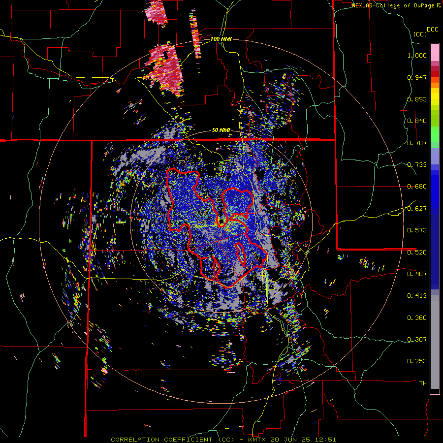This screenshot has height=443, width=443.
Task: Click the 1.000 value on the color scale
Action: [417, 55]
